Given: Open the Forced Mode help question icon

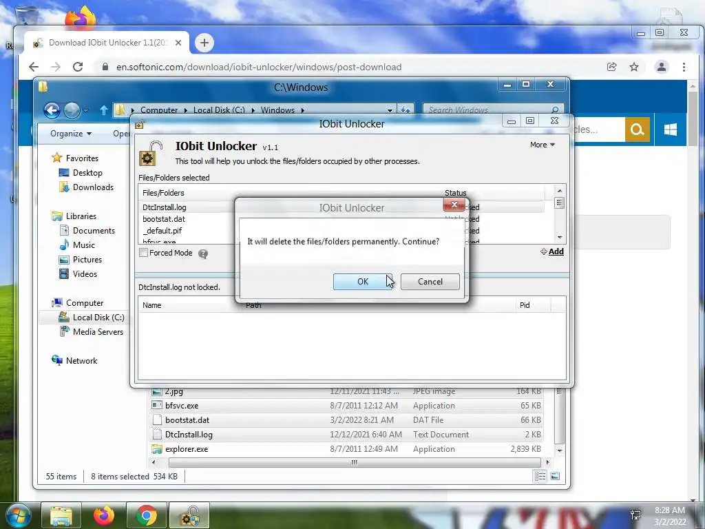Looking at the screenshot, I should click(203, 253).
